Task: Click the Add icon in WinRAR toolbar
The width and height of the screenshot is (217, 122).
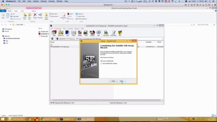Action: pos(54,33)
